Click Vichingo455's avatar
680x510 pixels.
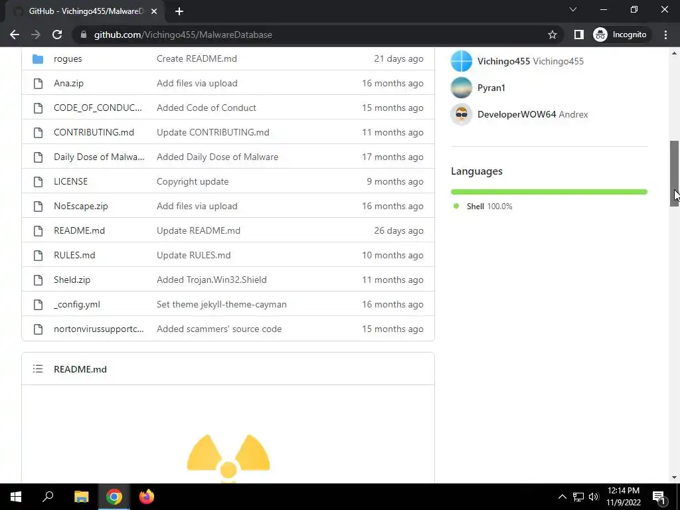(x=462, y=61)
